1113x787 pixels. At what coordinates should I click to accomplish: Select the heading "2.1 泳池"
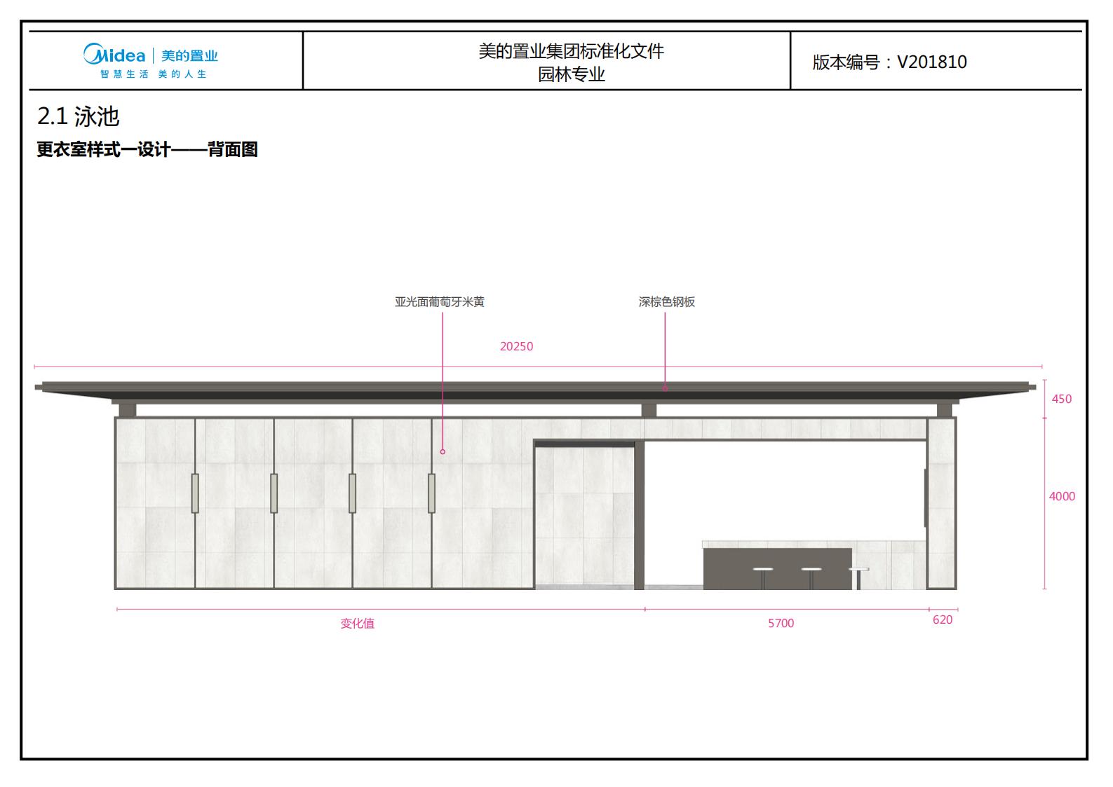click(x=79, y=116)
